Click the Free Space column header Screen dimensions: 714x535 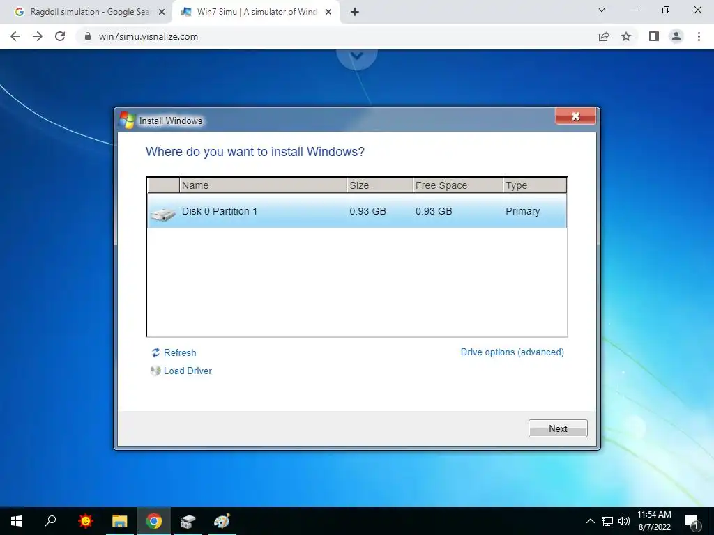coord(457,185)
